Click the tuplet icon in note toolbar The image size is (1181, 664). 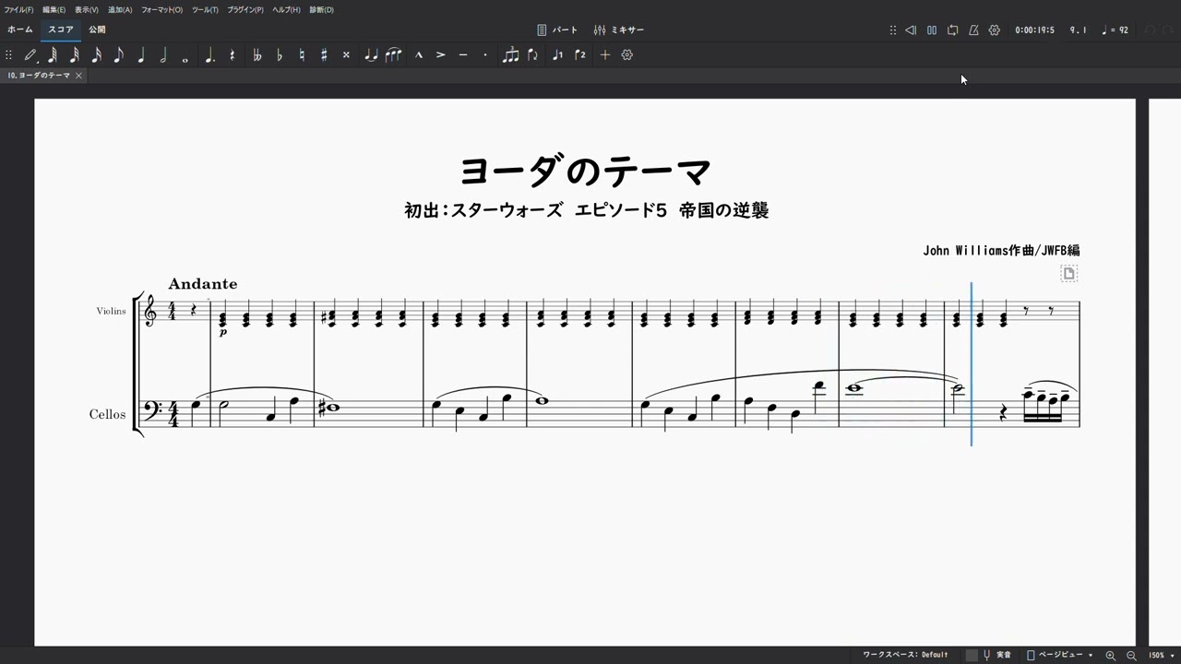click(510, 55)
